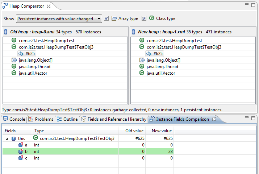Click the field a icon
The width and height of the screenshot is (259, 174).
[21, 145]
